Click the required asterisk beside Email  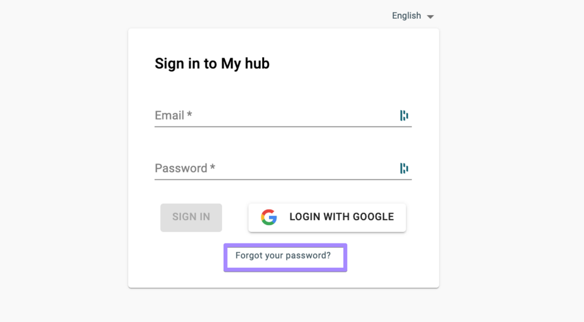(189, 114)
